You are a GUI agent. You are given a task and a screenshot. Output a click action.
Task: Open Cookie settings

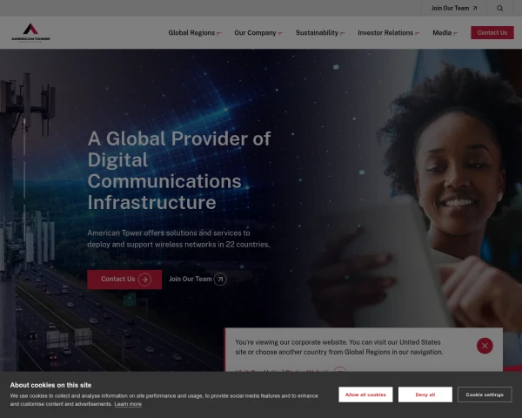pos(485,394)
